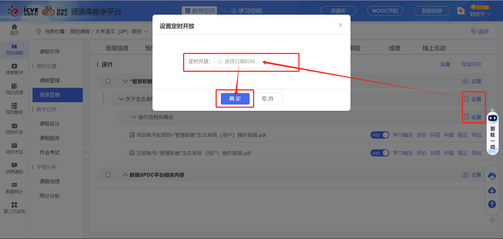
Task: Open the timer 设置 icon for 新版SPOC平台相关内容
Action: (476, 175)
